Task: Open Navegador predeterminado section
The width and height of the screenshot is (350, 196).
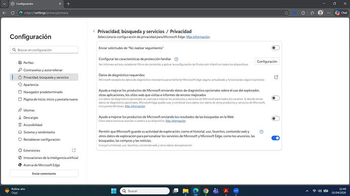Action: pos(44,92)
